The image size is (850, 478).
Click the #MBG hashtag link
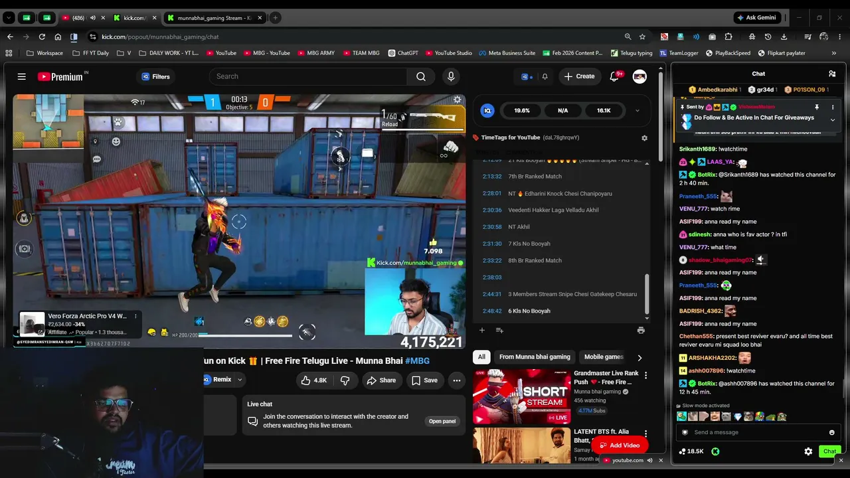tap(417, 360)
